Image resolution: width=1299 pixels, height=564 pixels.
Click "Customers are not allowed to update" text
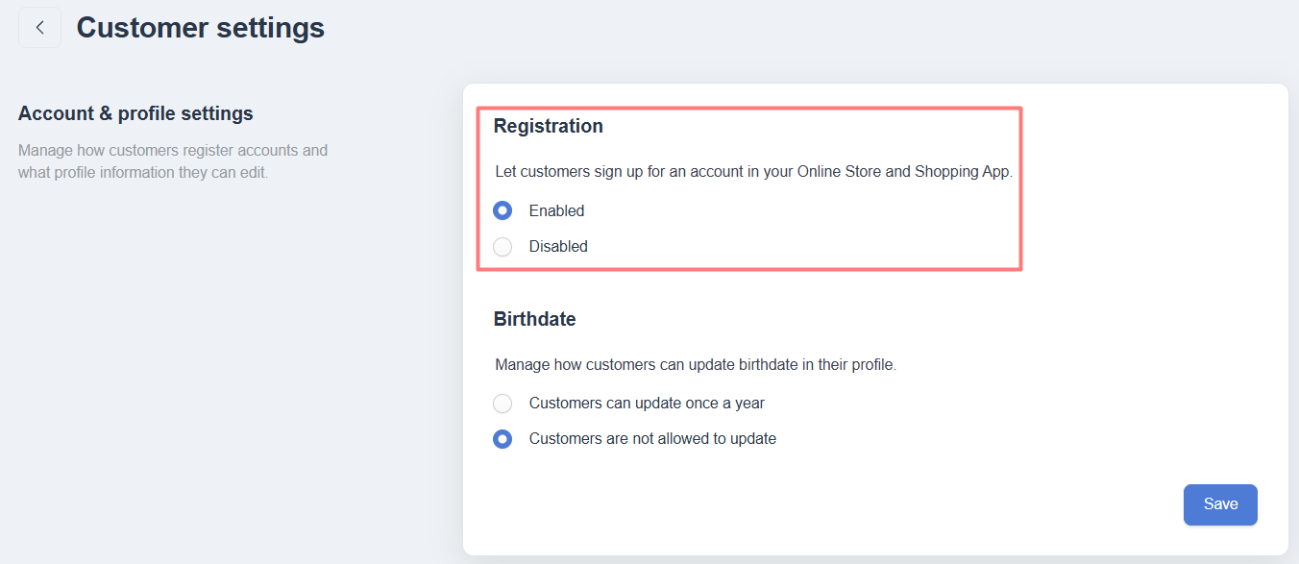point(652,439)
